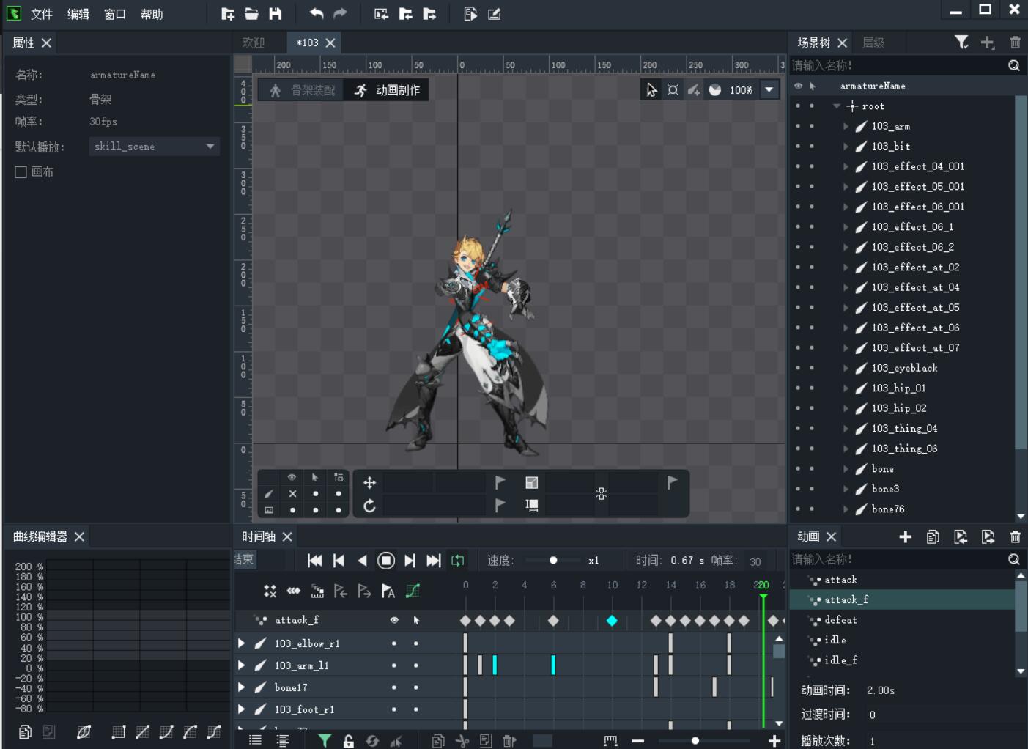Image resolution: width=1028 pixels, height=749 pixels.
Task: Undo the last action
Action: pos(317,14)
